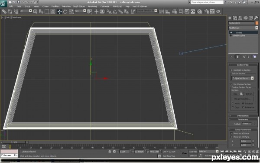The image size is (260, 163).
Task: Open the Customize menu
Action: [105, 7]
